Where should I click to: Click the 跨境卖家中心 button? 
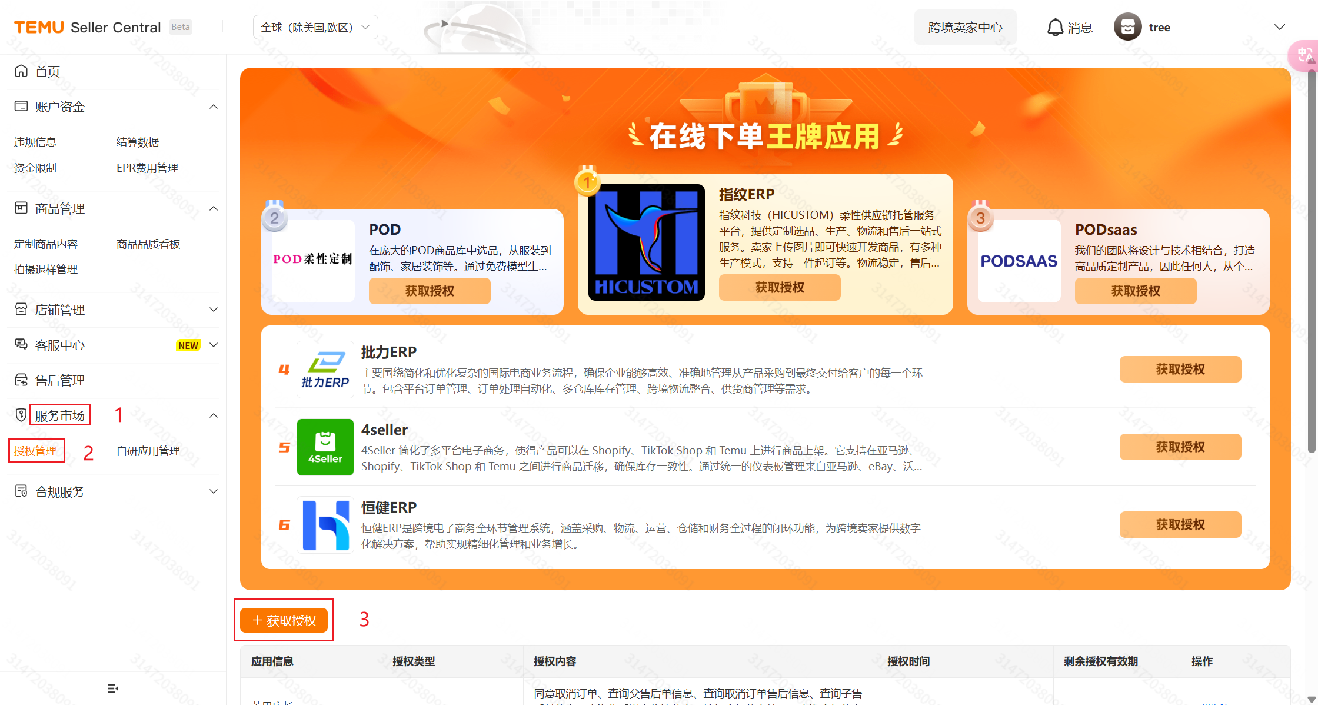(965, 27)
